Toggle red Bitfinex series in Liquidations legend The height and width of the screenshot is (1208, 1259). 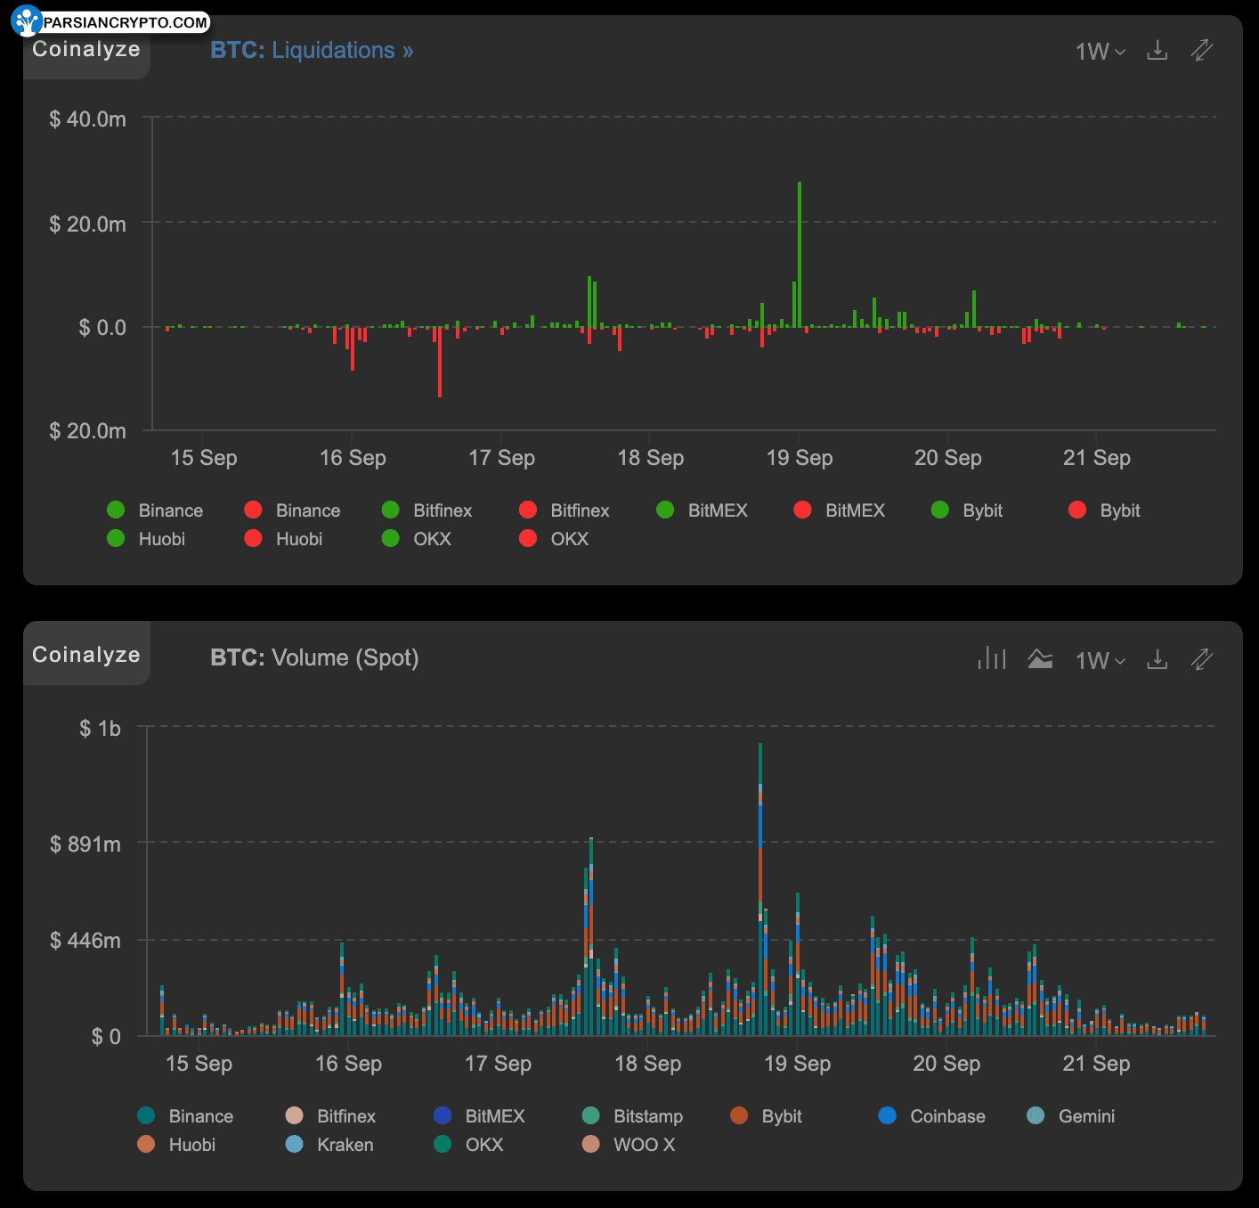[565, 510]
